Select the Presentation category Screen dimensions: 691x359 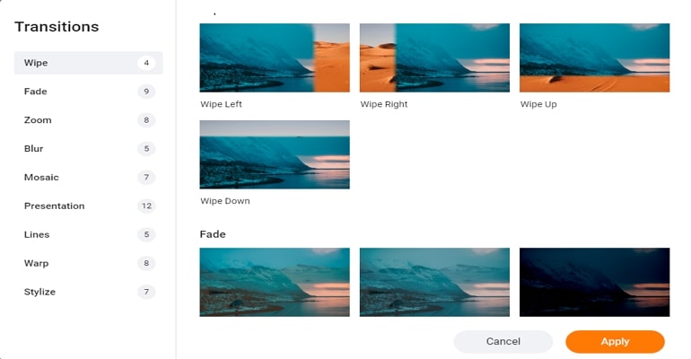tap(88, 206)
